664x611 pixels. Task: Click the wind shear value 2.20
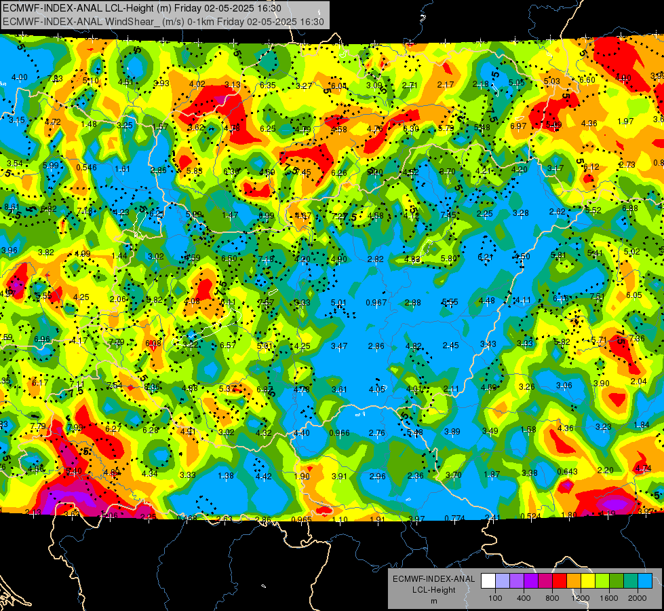point(606,470)
